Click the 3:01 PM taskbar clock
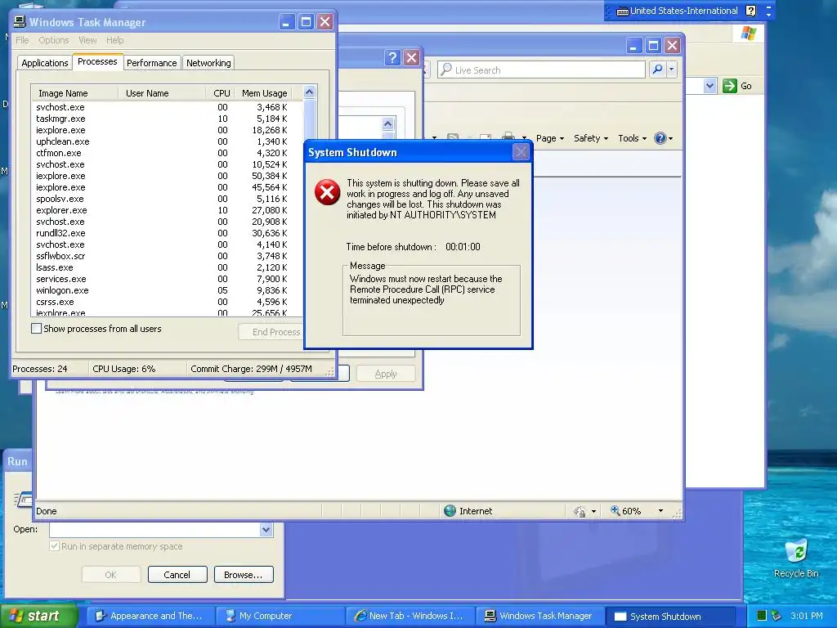This screenshot has width=837, height=628. click(x=806, y=616)
